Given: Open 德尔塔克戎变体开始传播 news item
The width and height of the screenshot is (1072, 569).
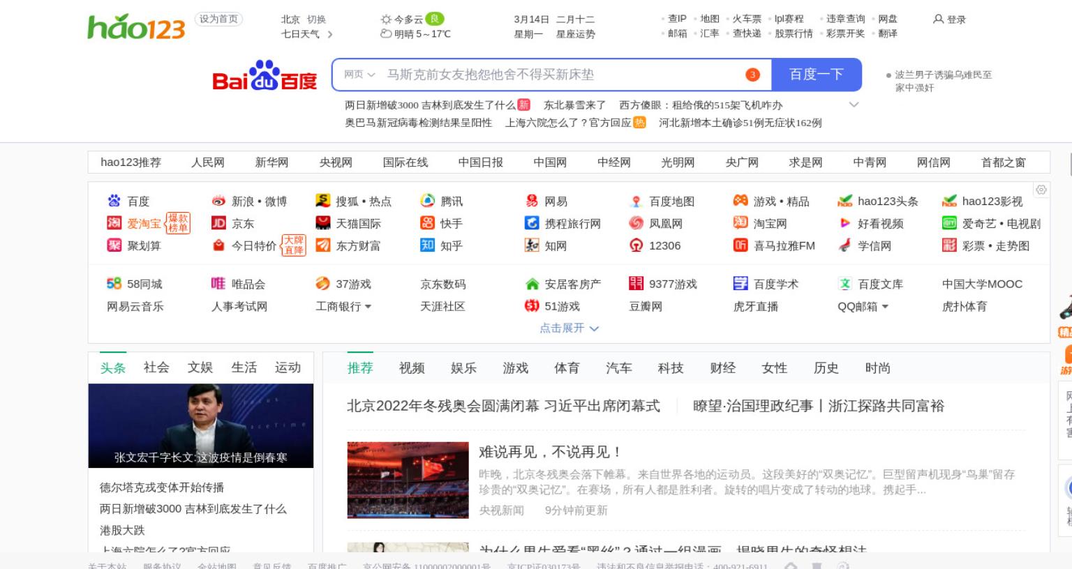Looking at the screenshot, I should click(162, 487).
